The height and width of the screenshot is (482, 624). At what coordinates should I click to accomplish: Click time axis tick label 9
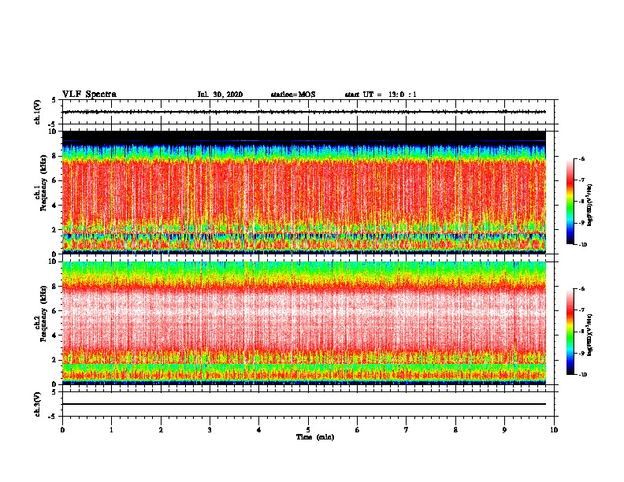click(504, 430)
